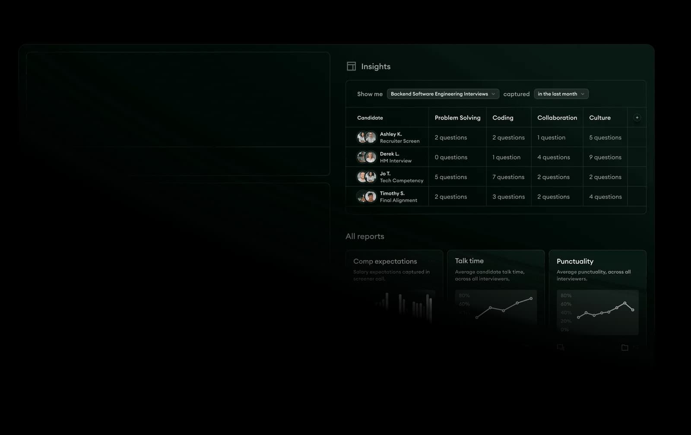Select Jo T.'s 7 questions Coding cell
Screen dimensions: 691x435
point(508,177)
